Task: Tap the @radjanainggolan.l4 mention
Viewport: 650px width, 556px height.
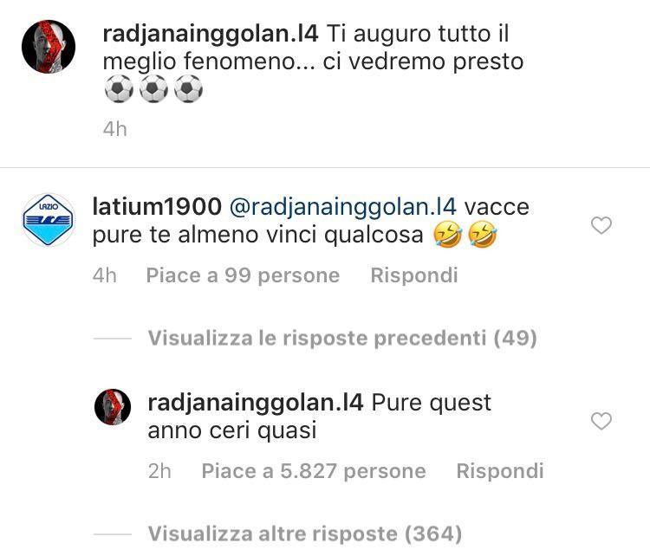Action: [343, 207]
